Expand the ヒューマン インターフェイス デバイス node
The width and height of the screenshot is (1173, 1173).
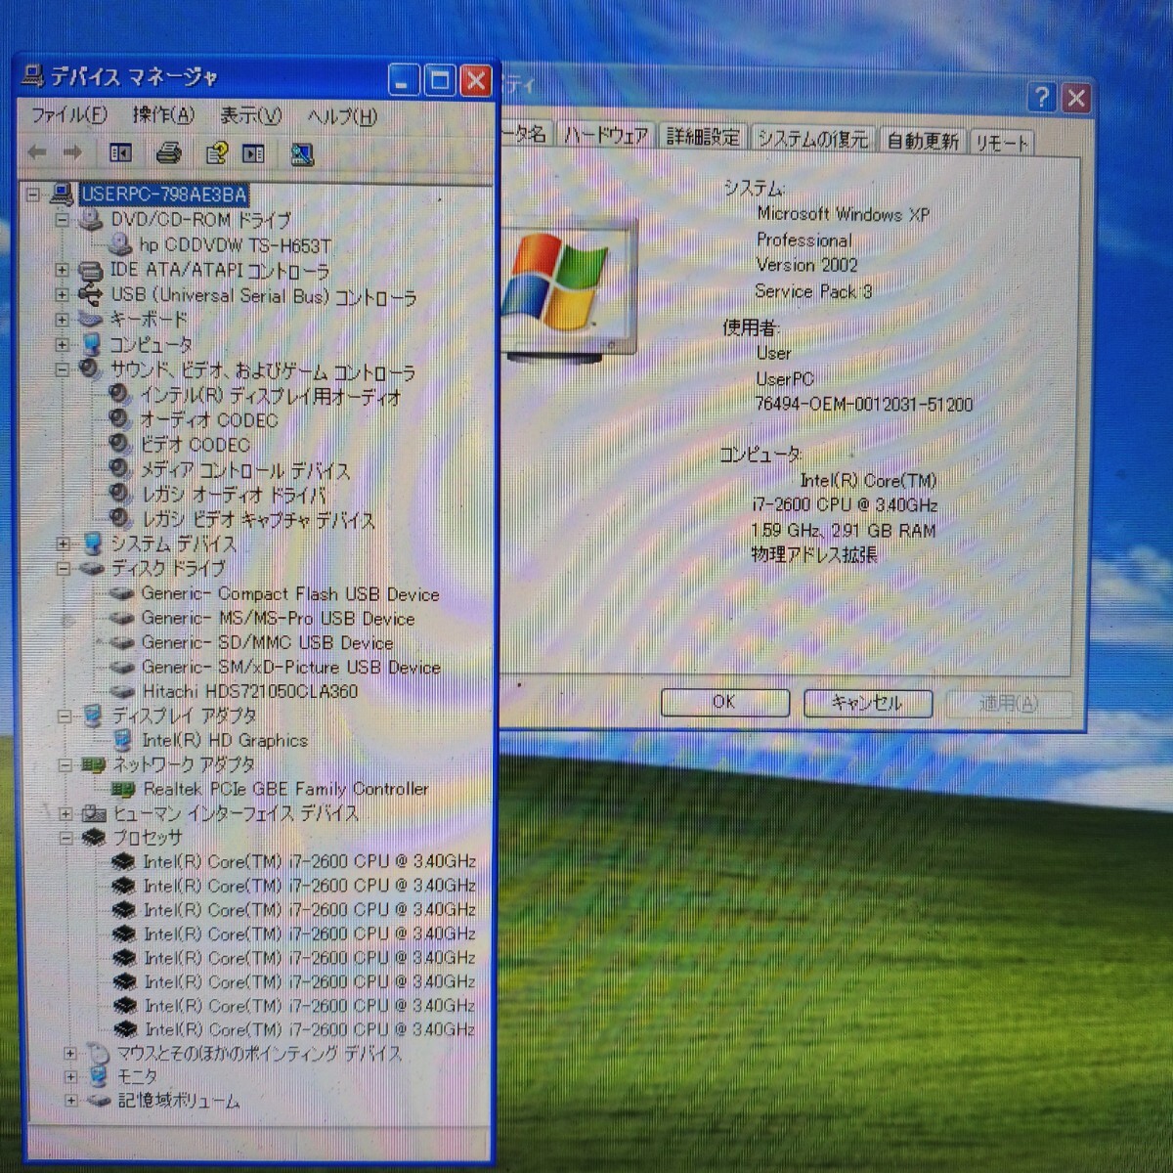[x=65, y=813]
